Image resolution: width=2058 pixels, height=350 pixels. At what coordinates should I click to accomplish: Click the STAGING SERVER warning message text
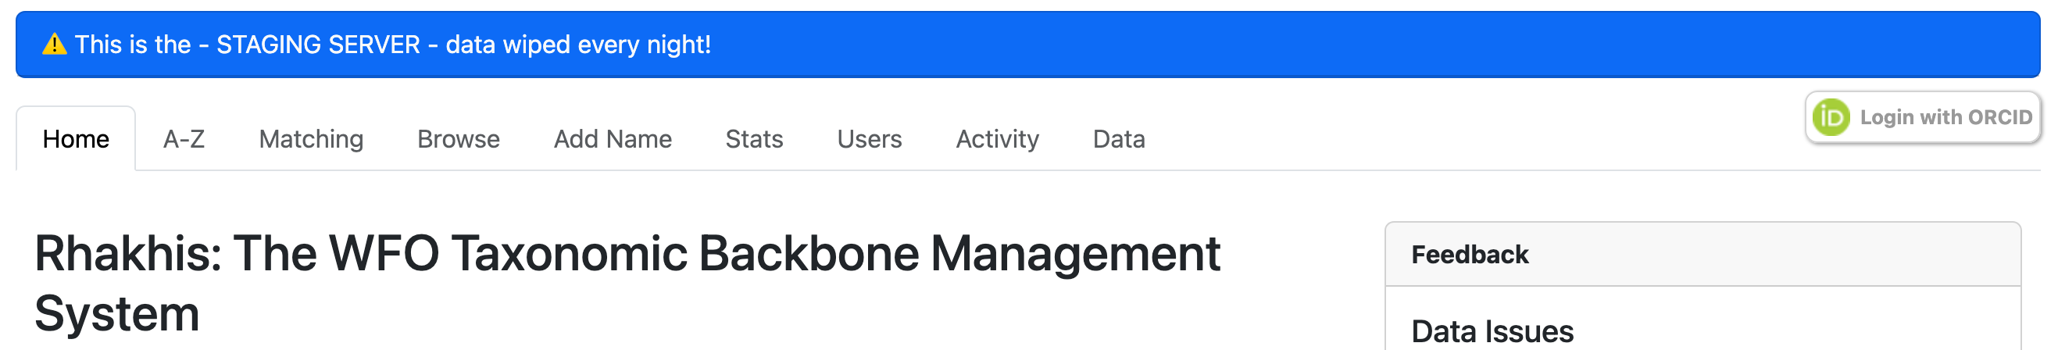click(x=392, y=45)
